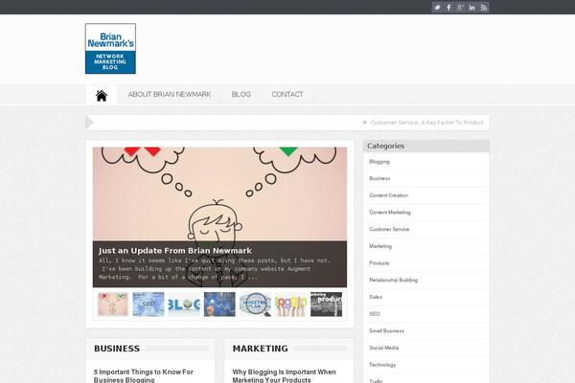Open About Brian Newmark menu item

170,95
